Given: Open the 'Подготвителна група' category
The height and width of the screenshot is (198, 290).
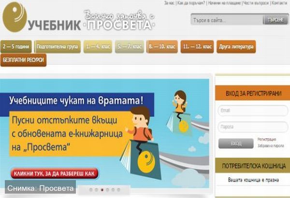Looking at the screenshot, I should tap(58, 46).
